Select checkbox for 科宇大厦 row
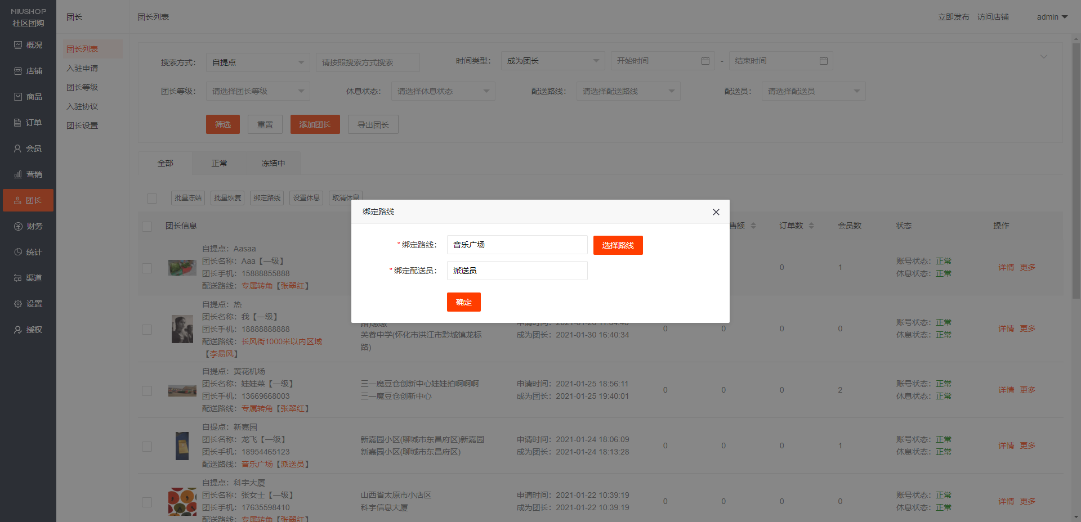Viewport: 1081px width, 522px height. (147, 502)
